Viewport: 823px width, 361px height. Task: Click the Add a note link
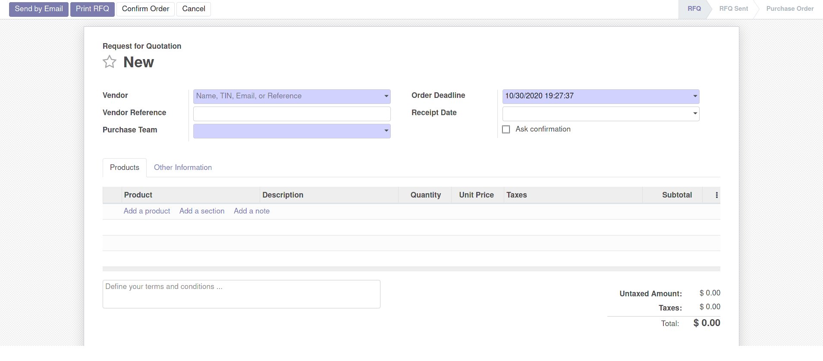point(251,211)
